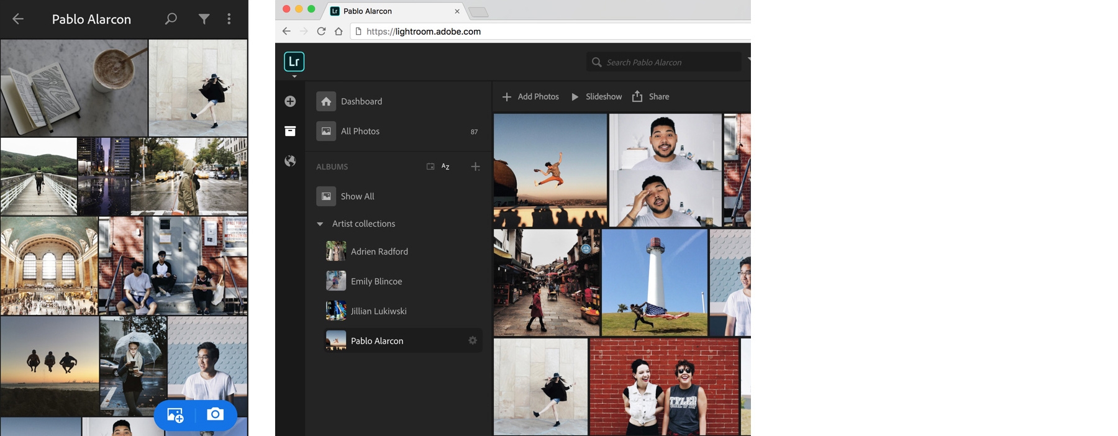Screen dimensions: 1118x436
Task: Open the camera capture icon
Action: [x=215, y=414]
